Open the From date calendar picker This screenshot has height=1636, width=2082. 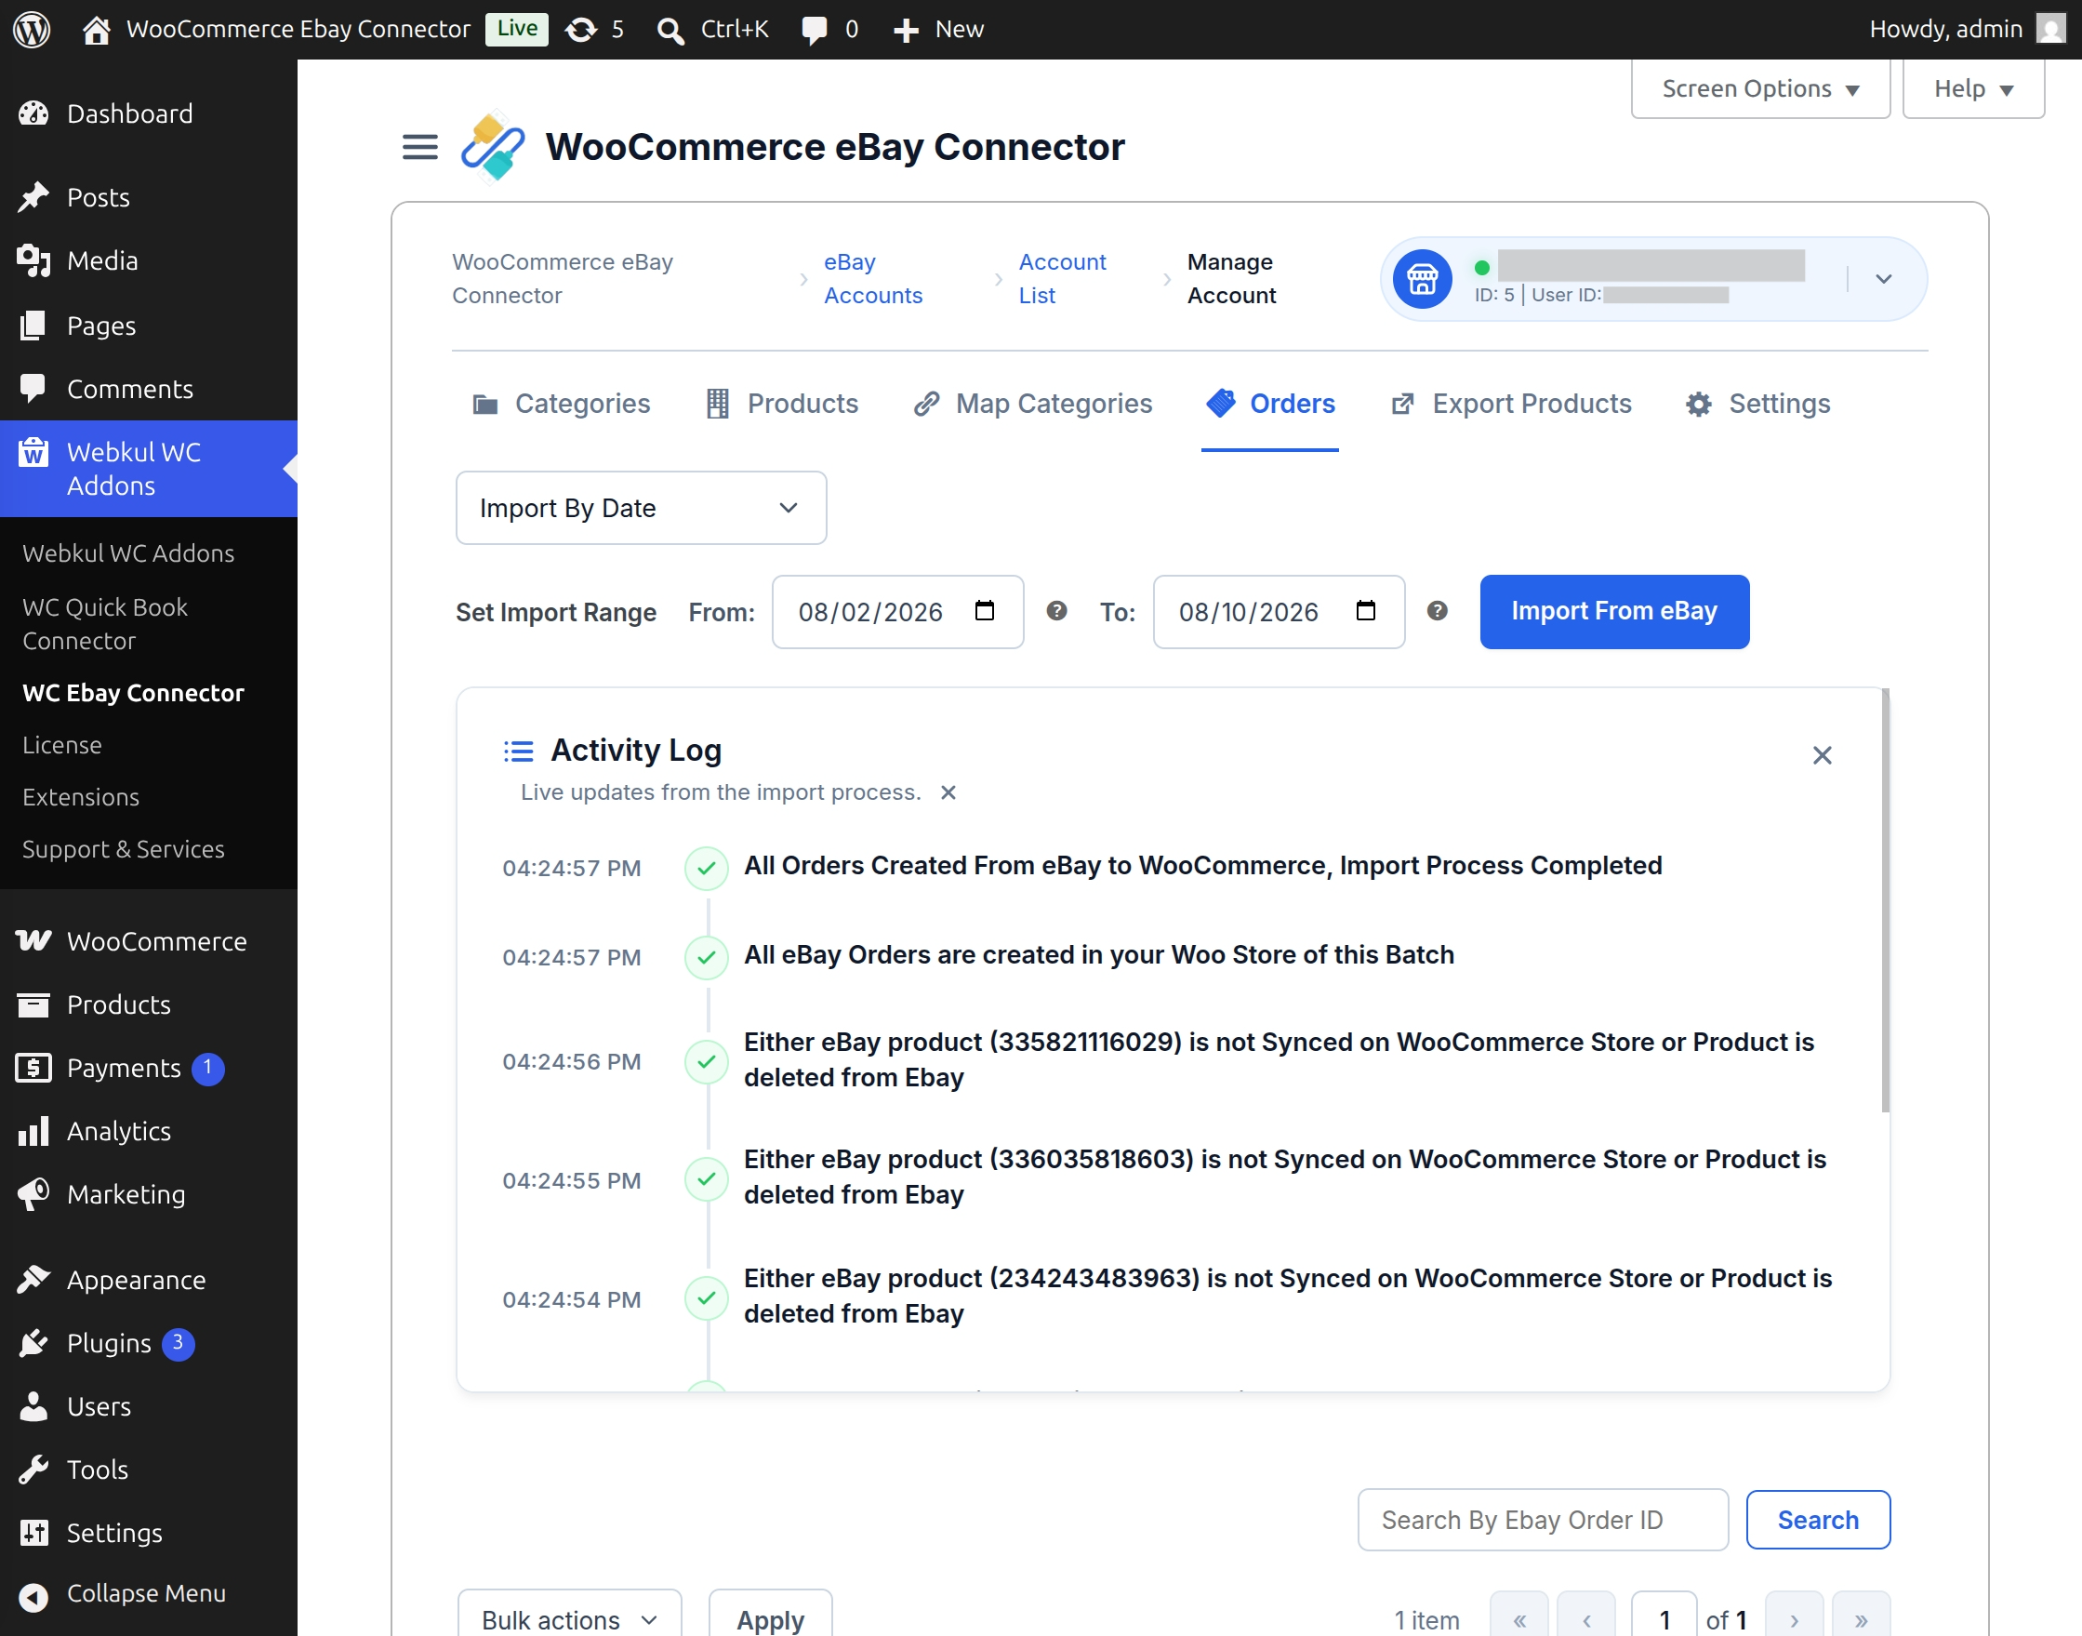pyautogui.click(x=985, y=610)
